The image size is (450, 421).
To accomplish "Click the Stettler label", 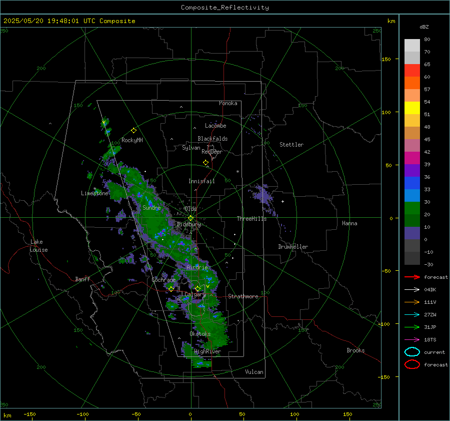I will [291, 145].
